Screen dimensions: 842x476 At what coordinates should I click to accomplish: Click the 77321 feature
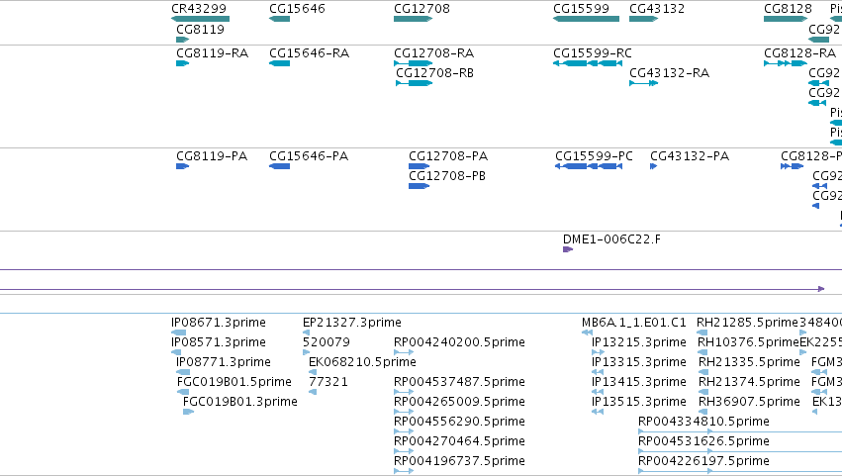pyautogui.click(x=313, y=392)
